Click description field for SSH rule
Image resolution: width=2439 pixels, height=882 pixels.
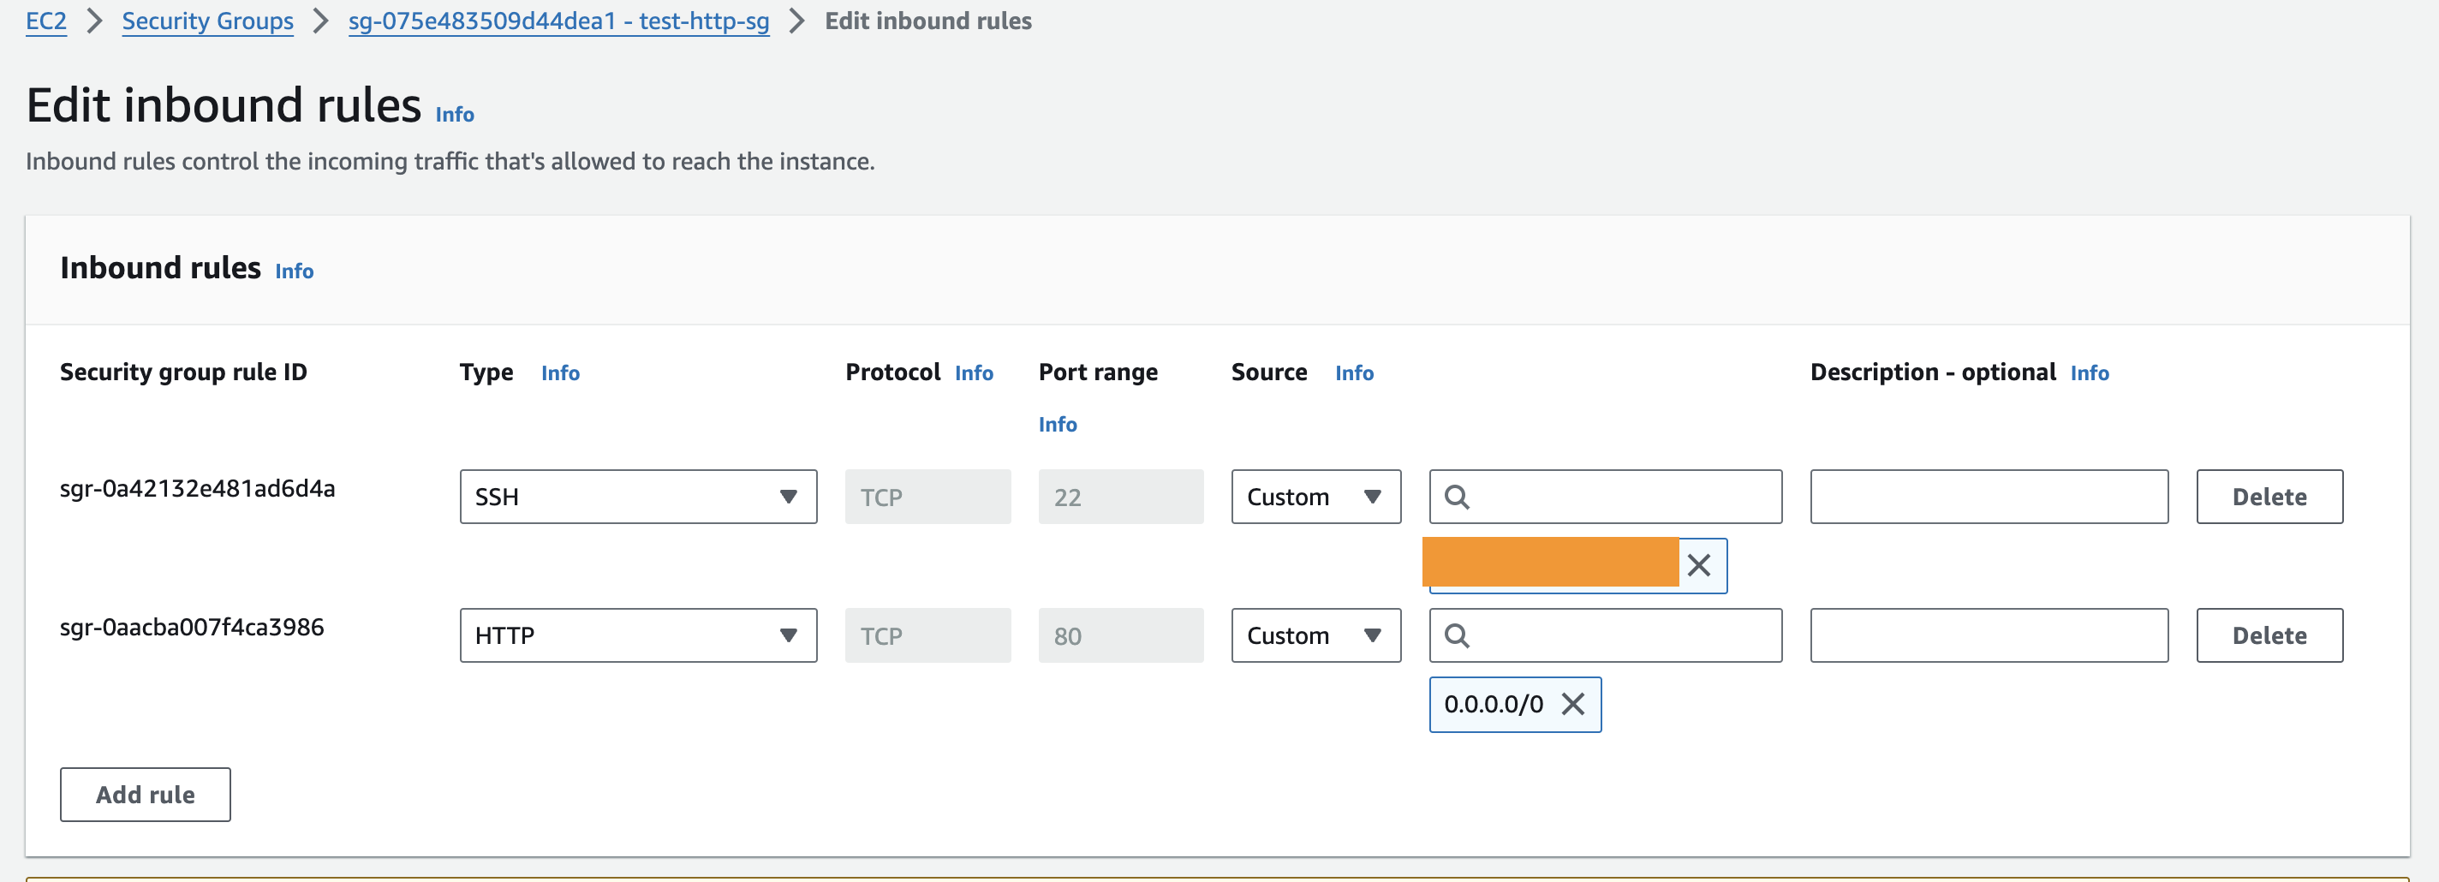point(1989,497)
